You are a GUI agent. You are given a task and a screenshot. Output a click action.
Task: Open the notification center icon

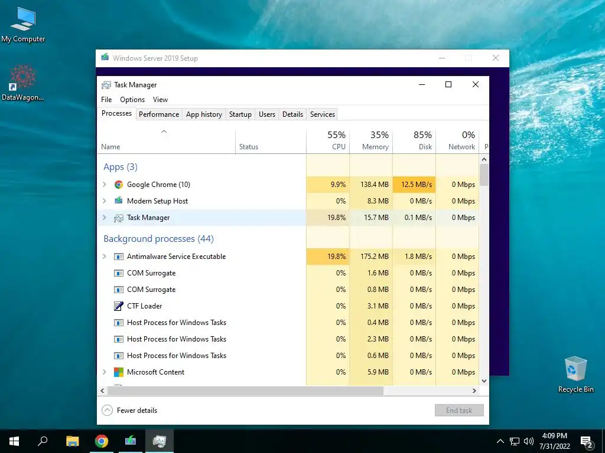tap(587, 441)
